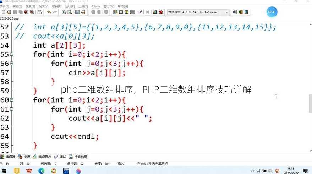Open a file using the toolbar folder icon
The image size is (312, 174).
tap(9, 12)
